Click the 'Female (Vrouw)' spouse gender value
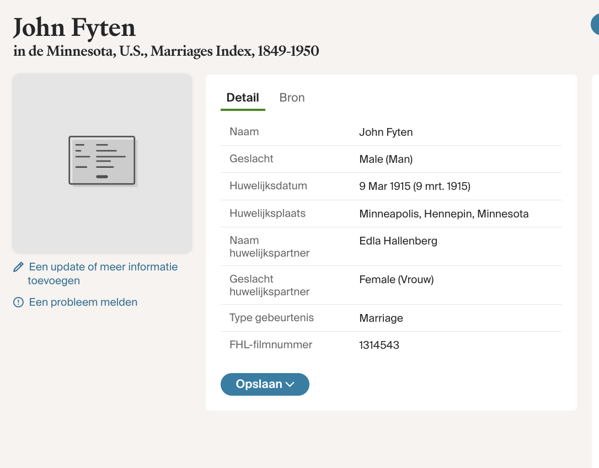Viewport: 599px width, 468px height. (x=396, y=280)
